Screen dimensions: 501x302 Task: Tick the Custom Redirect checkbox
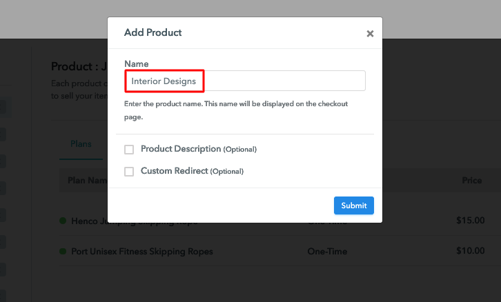tap(129, 172)
